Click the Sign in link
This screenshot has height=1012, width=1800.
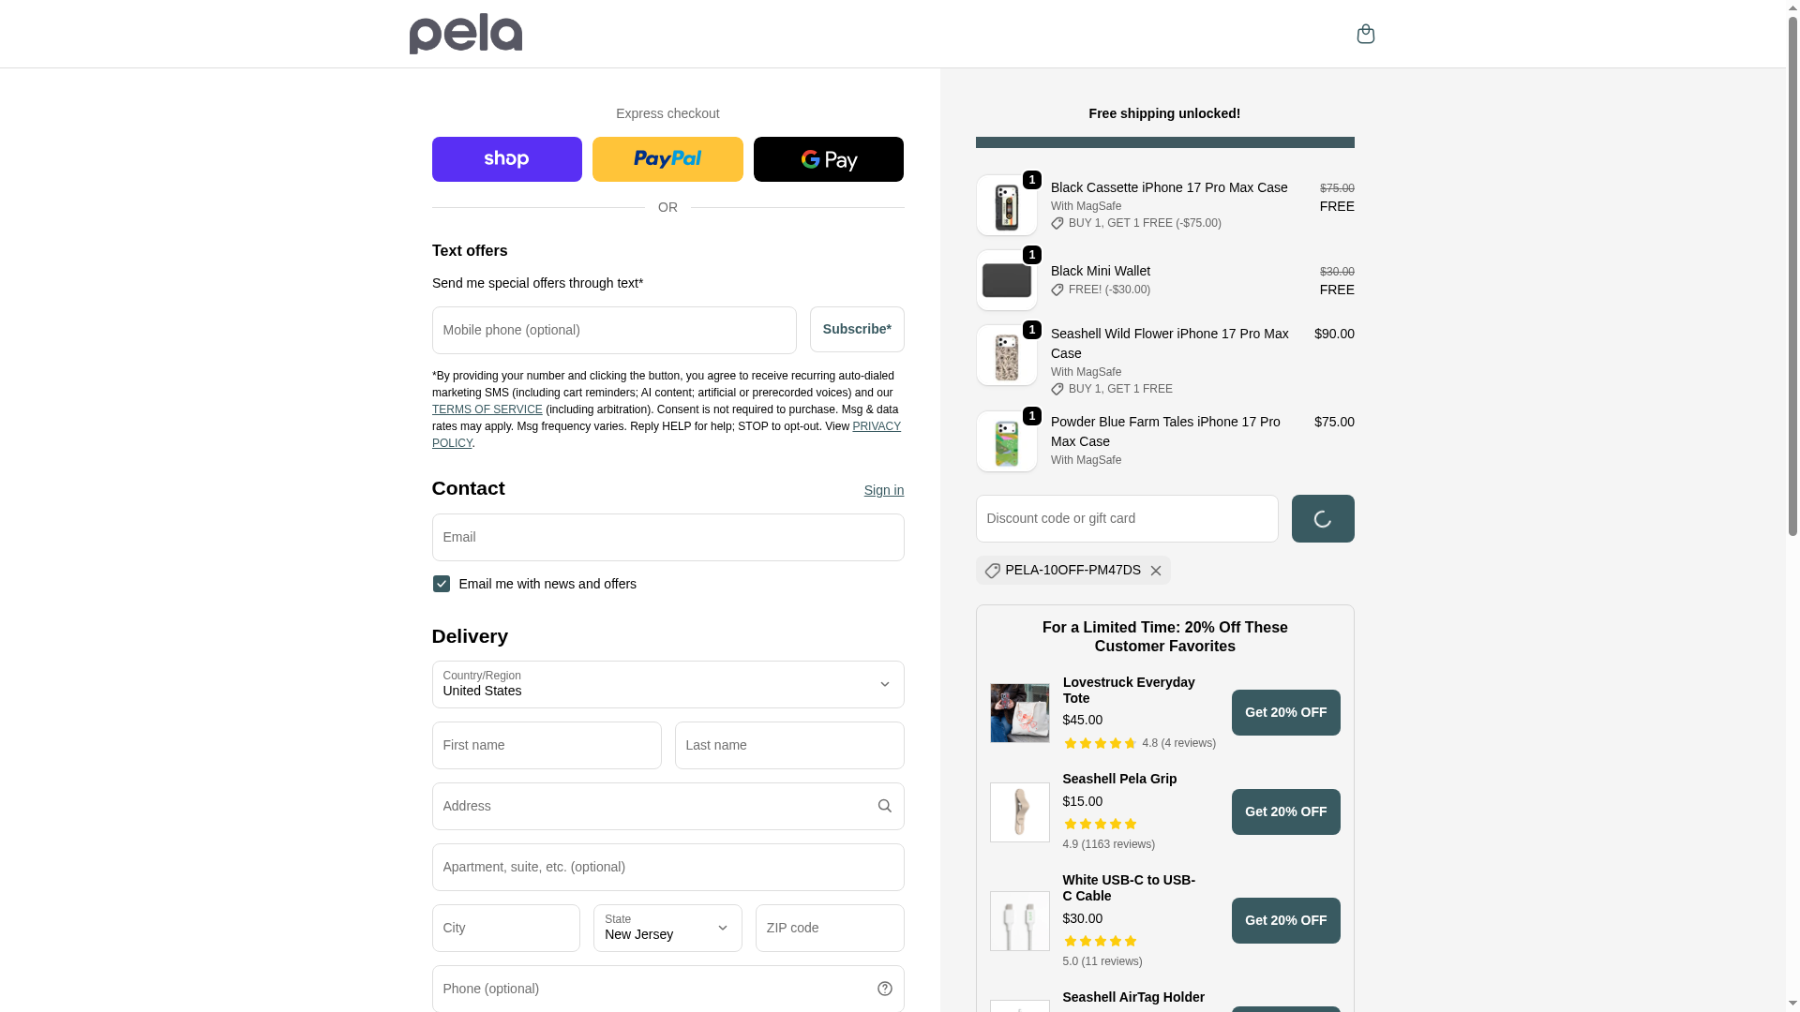click(x=883, y=490)
